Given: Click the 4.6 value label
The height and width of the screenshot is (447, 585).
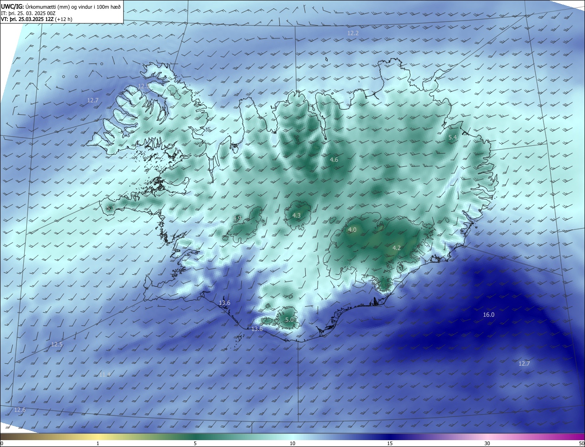Looking at the screenshot, I should pyautogui.click(x=334, y=160).
